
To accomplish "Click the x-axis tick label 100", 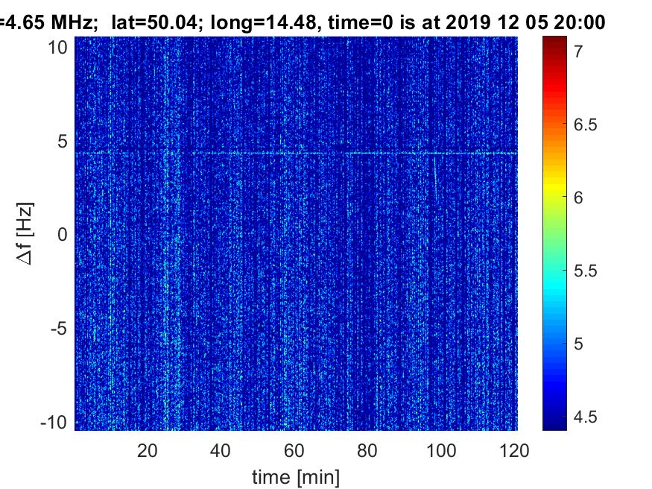I will pos(441,450).
